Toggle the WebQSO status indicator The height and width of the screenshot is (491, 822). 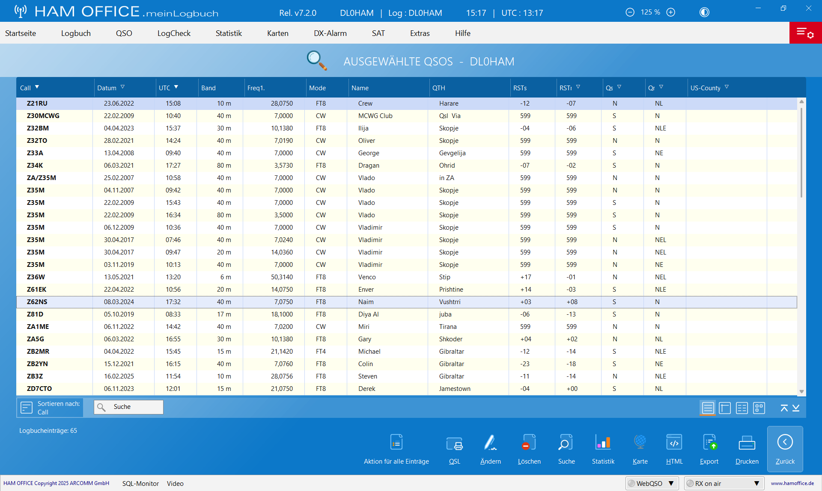point(631,483)
